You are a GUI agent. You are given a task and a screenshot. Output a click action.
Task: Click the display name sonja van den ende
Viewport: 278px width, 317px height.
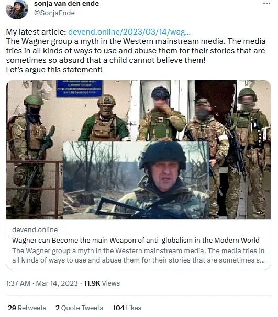66,4
